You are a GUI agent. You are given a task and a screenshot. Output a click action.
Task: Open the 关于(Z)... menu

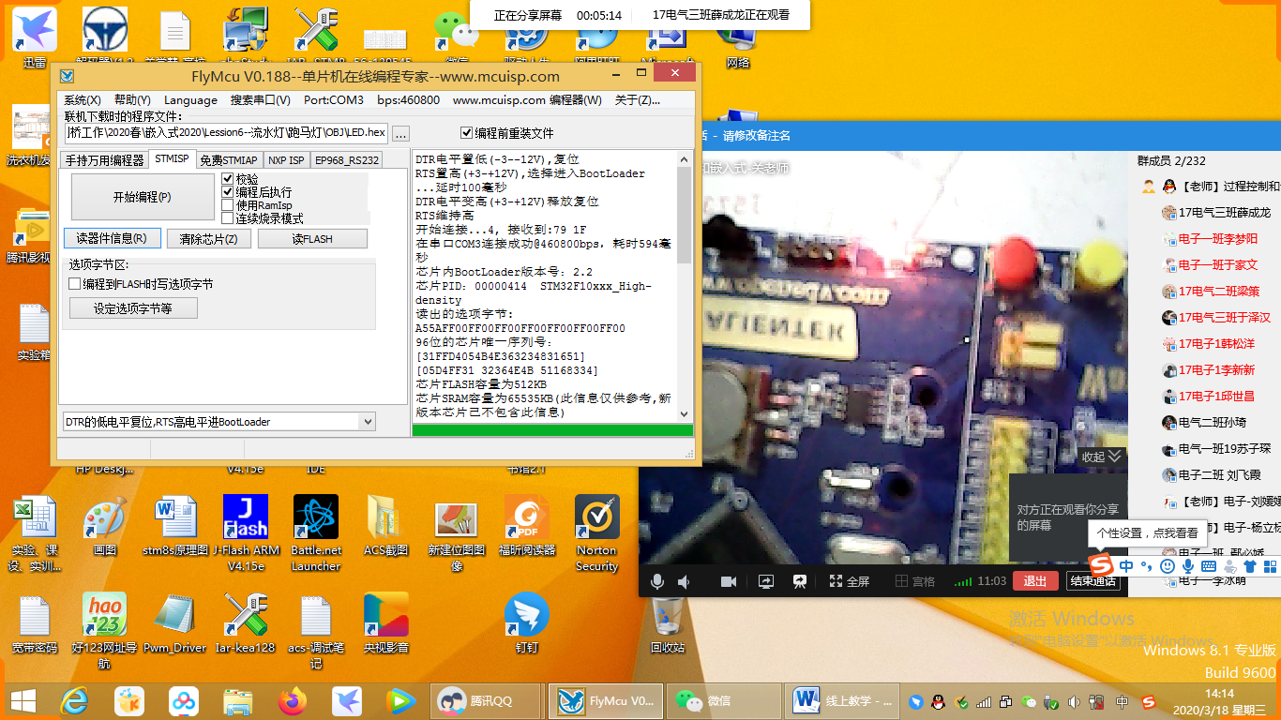pyautogui.click(x=637, y=99)
